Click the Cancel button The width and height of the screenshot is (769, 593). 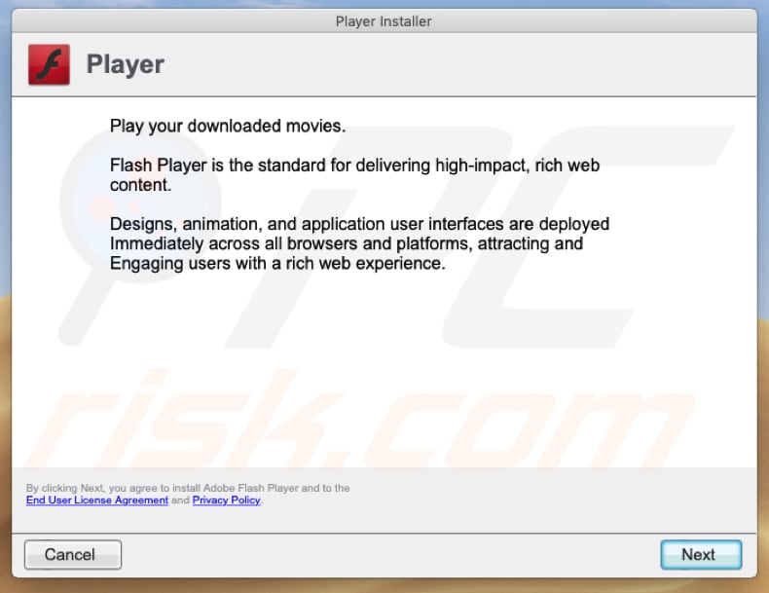[x=73, y=555]
